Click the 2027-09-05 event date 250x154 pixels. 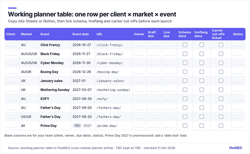coord(82,108)
